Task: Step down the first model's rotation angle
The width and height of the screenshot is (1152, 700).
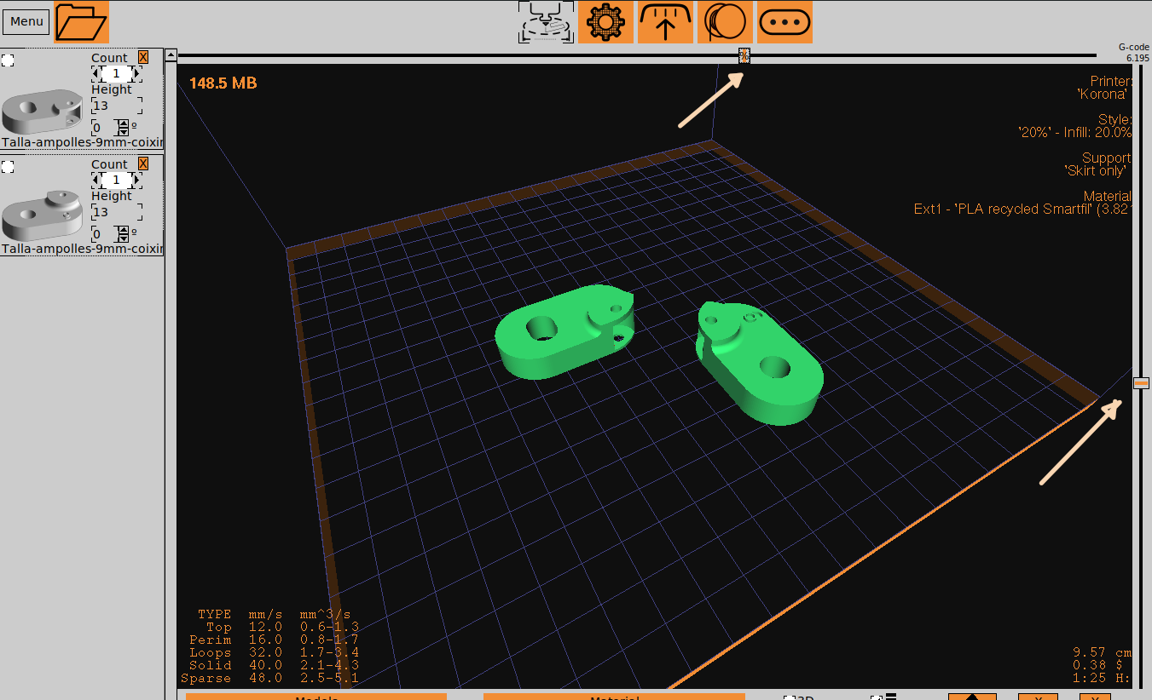Action: pos(123,132)
